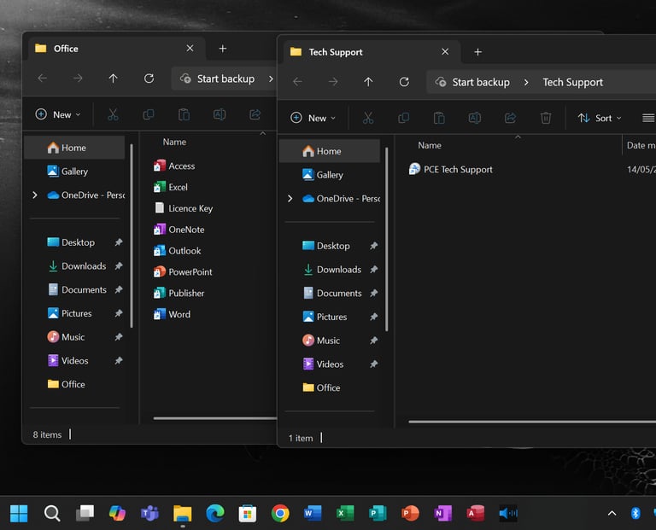The width and height of the screenshot is (656, 530).
Task: Open the PowerPoint shortcut file
Action: coord(190,272)
